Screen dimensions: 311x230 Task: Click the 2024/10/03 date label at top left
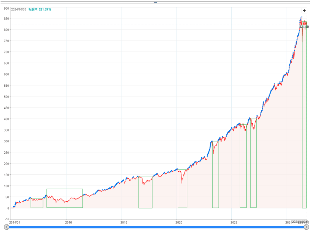pyautogui.click(x=19, y=9)
